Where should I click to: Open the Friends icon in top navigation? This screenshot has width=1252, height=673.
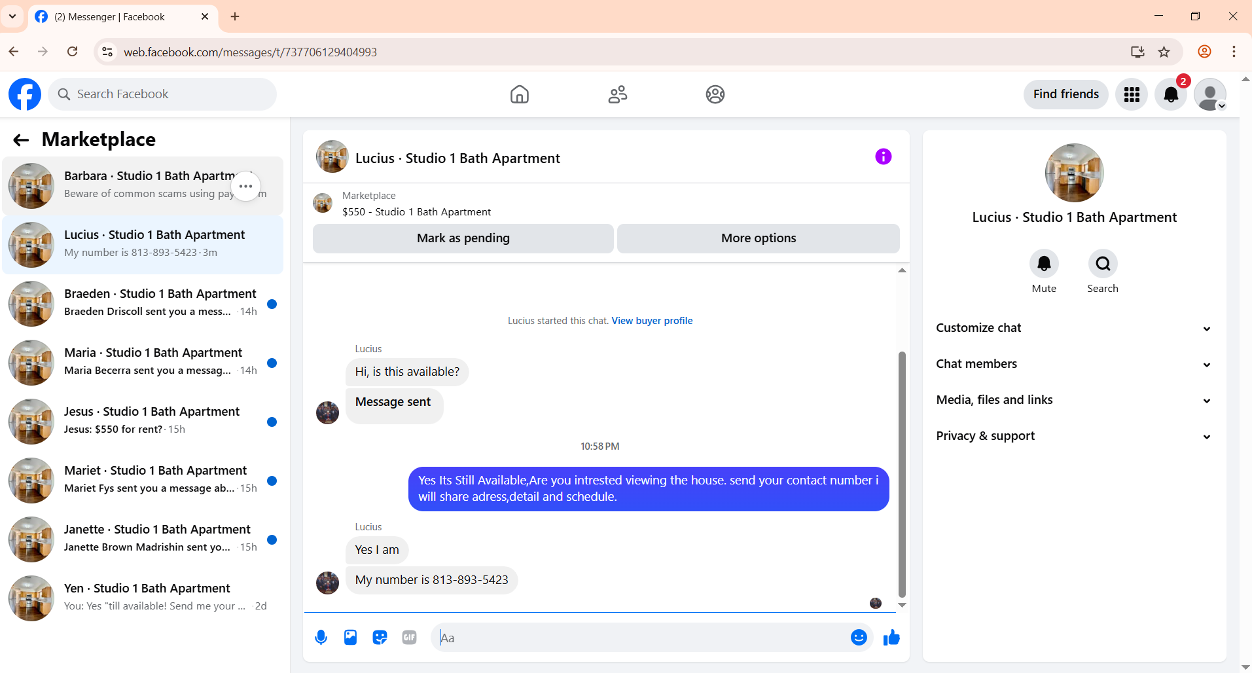(x=618, y=94)
